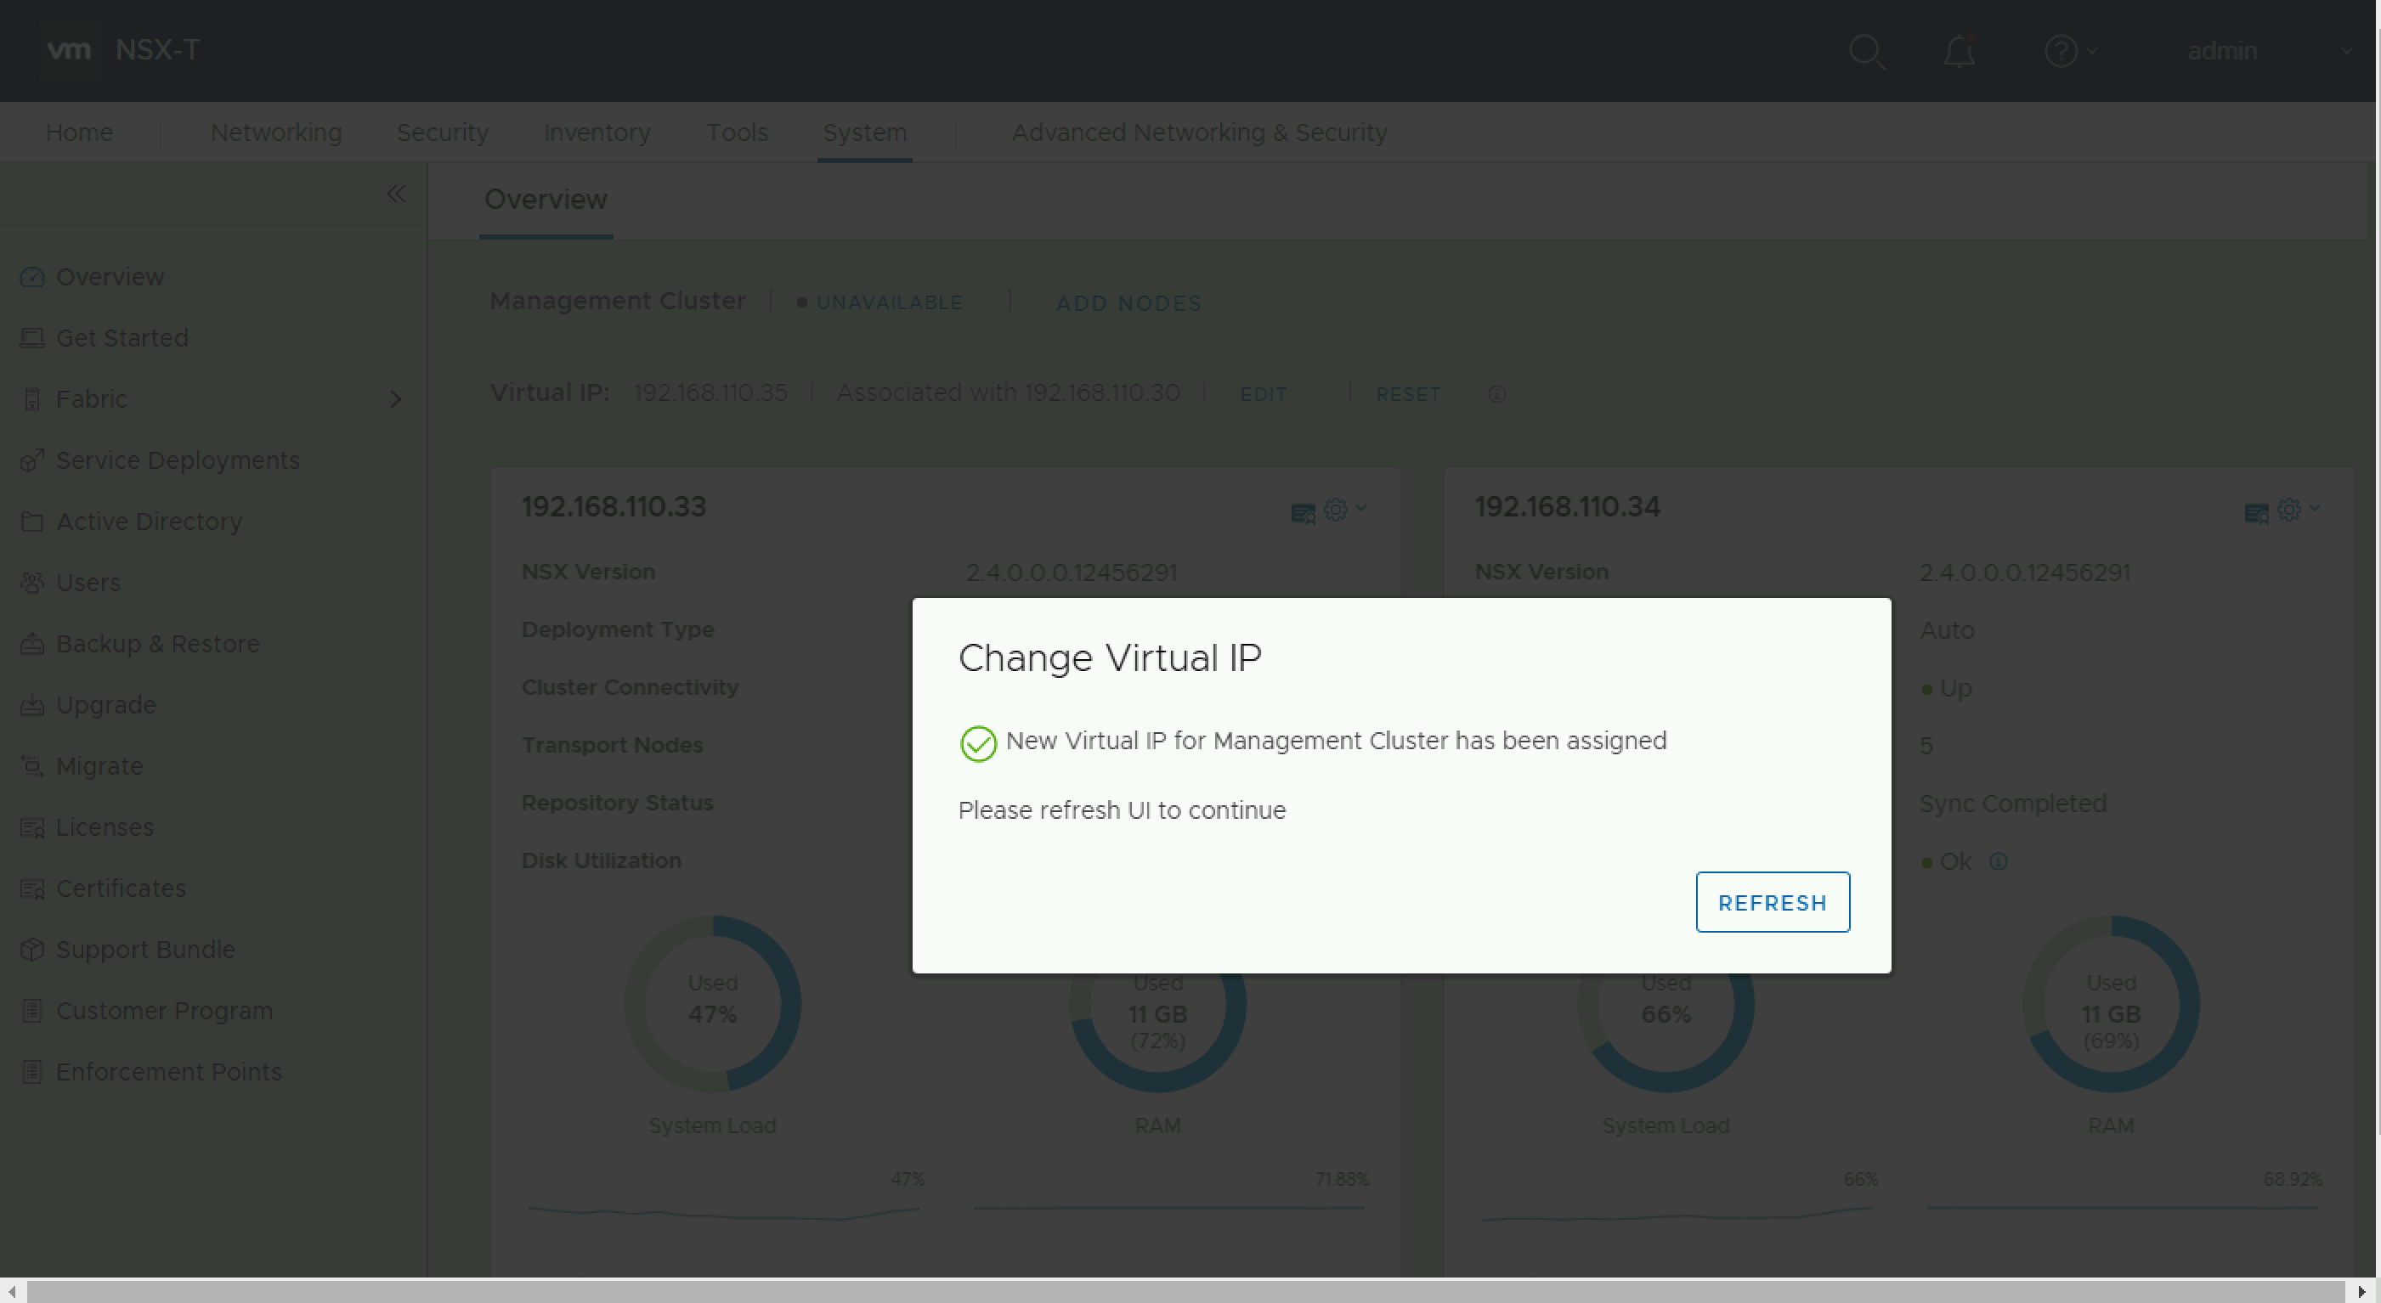
Task: Click the Virtual IP info icon
Action: 1496,395
